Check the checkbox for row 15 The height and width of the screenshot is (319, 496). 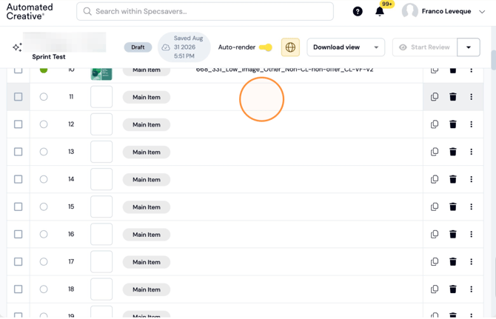pos(19,206)
